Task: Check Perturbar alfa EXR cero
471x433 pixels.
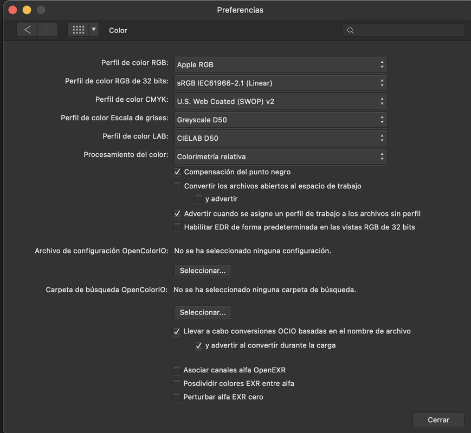Action: [x=177, y=397]
